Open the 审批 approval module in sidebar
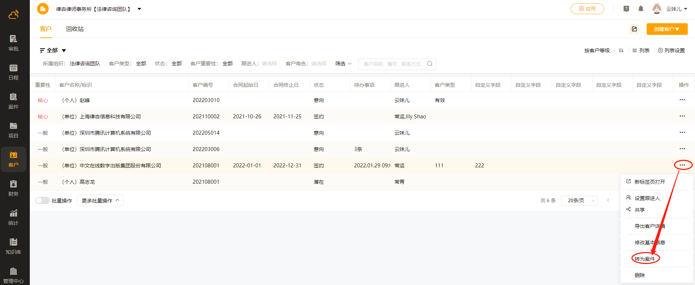This screenshot has width=695, height=285. tap(13, 43)
